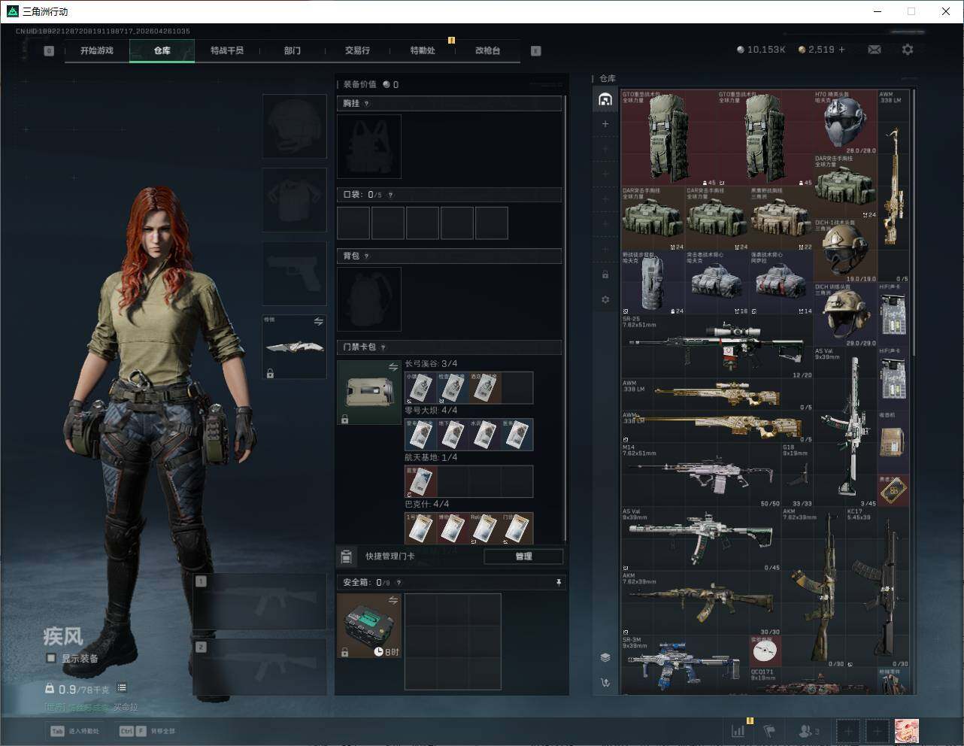Image resolution: width=964 pixels, height=746 pixels.
Task: Show help for 门禁卡包 section
Action: [x=383, y=347]
